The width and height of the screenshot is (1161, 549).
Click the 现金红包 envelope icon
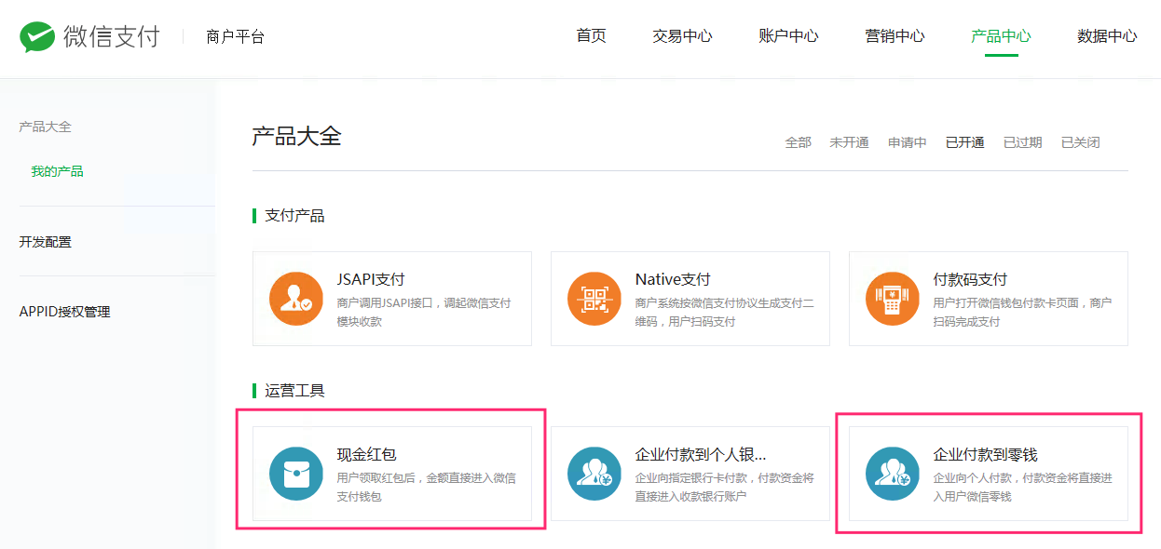[296, 474]
